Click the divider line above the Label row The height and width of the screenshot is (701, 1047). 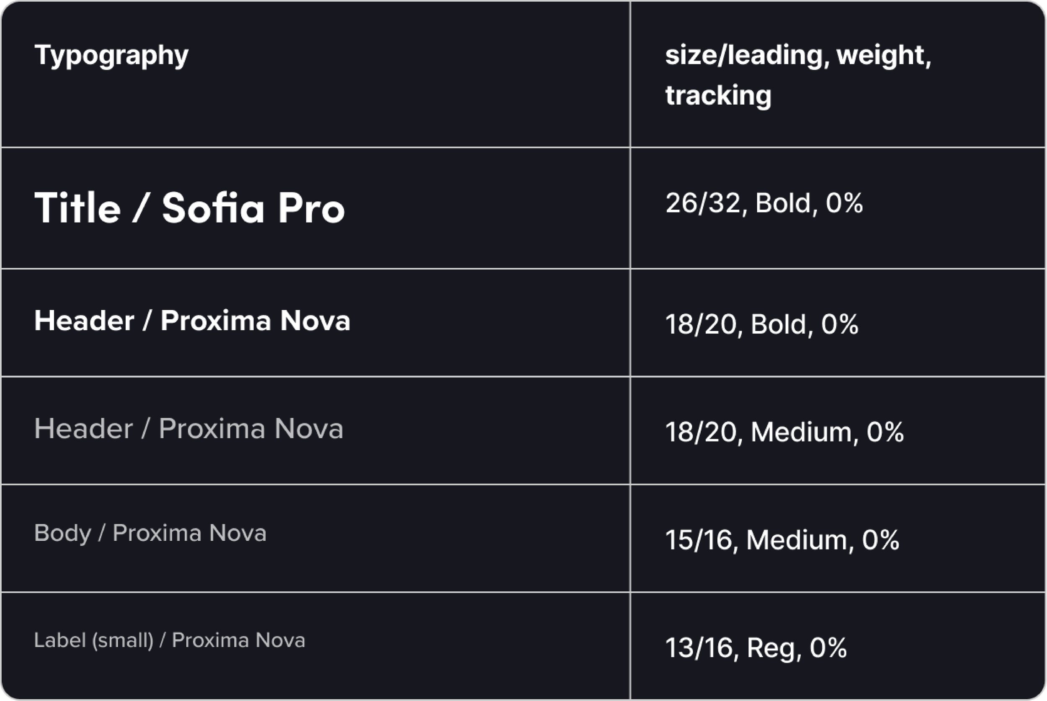tap(313, 592)
